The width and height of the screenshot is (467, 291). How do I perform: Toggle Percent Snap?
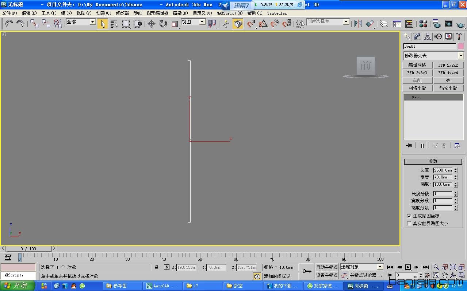pos(275,24)
